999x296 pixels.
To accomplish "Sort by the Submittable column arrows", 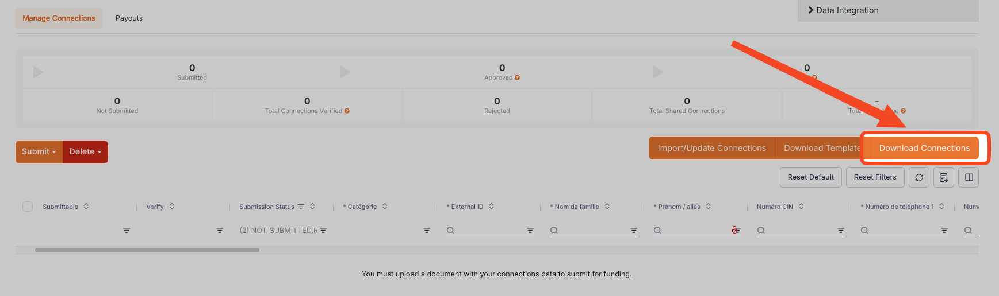I will 86,207.
